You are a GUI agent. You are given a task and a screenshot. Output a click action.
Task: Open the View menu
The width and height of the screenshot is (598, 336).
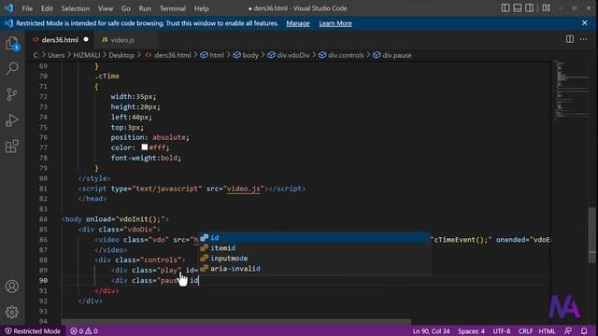click(106, 8)
